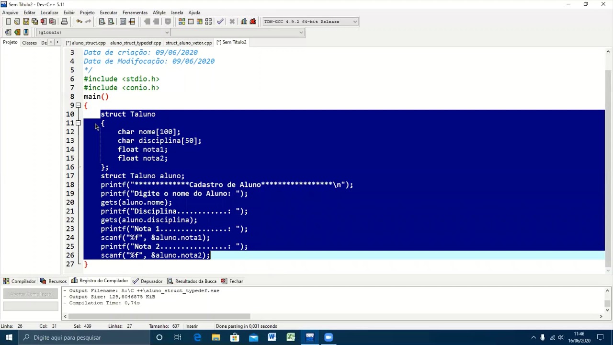Click the Close All files toolbar icon

[x=52, y=22]
